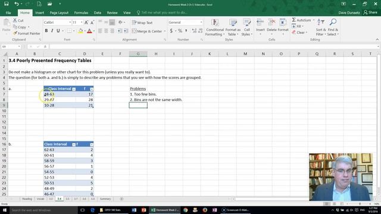381x214 pixels.
Task: Apply the red Font Color swatch
Action: coord(89,31)
